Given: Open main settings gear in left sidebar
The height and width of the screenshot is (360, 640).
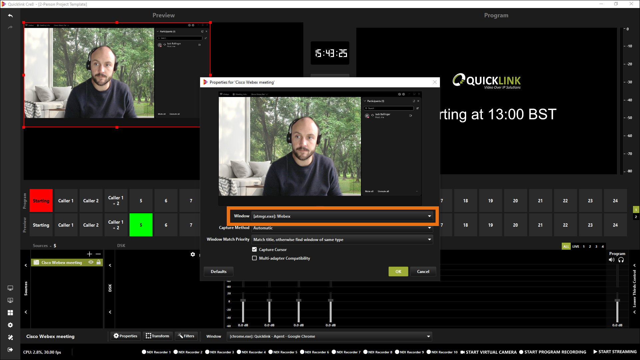Looking at the screenshot, I should [10, 325].
